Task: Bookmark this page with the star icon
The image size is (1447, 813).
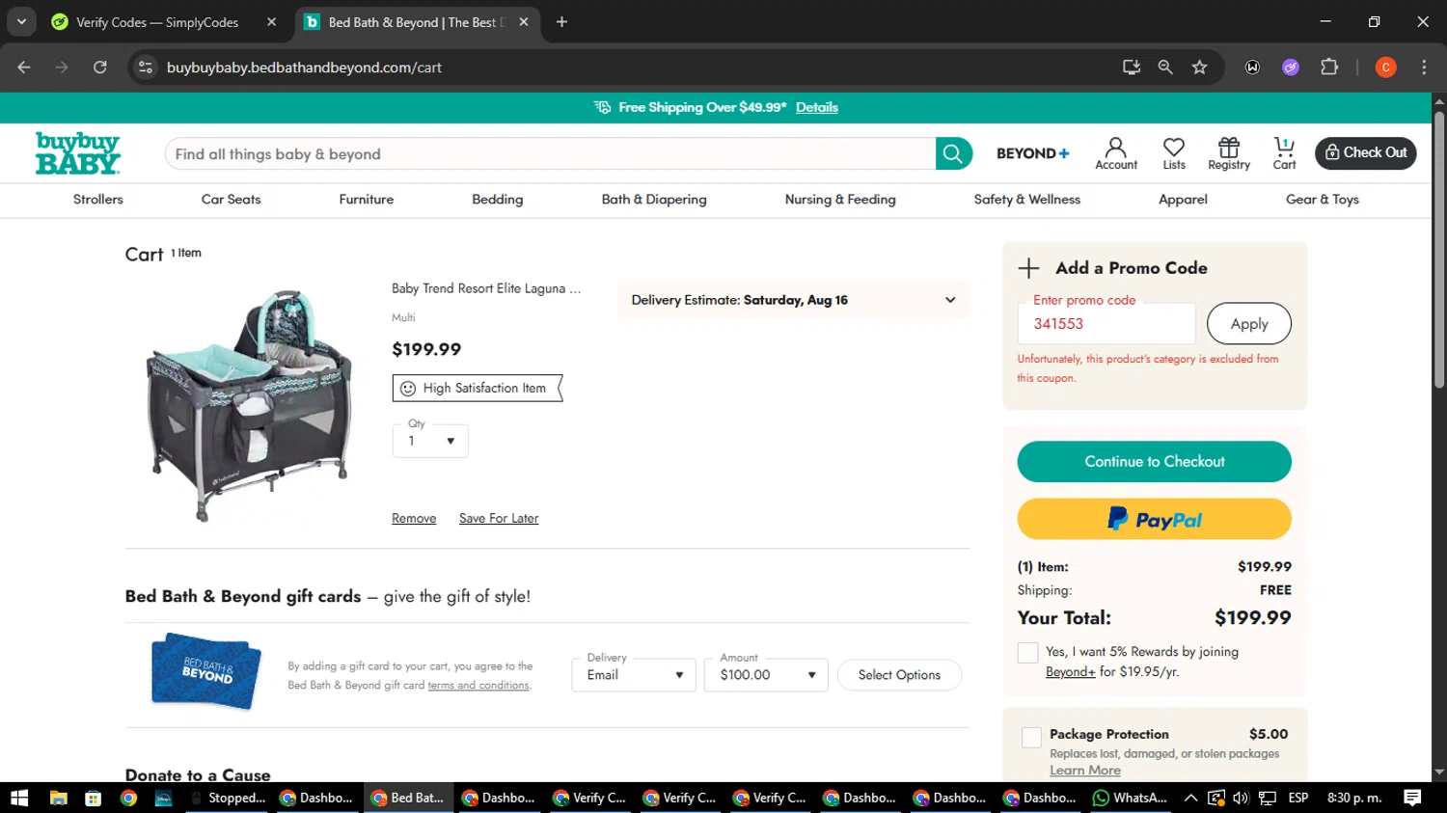Action: coord(1199,68)
